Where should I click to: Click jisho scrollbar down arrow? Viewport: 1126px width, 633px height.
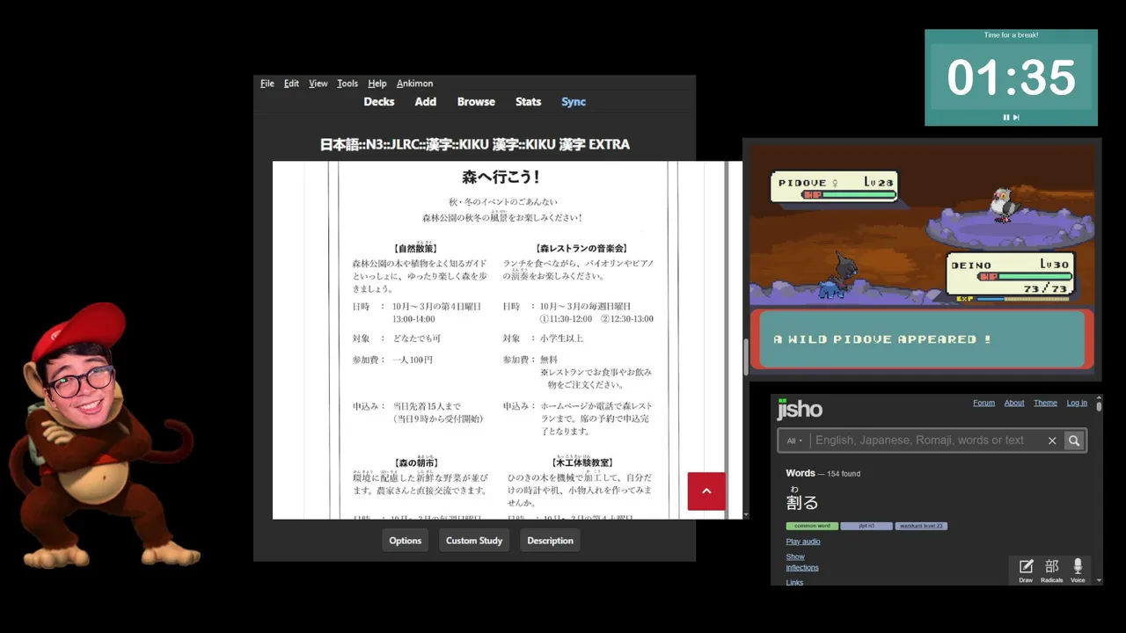(1098, 580)
